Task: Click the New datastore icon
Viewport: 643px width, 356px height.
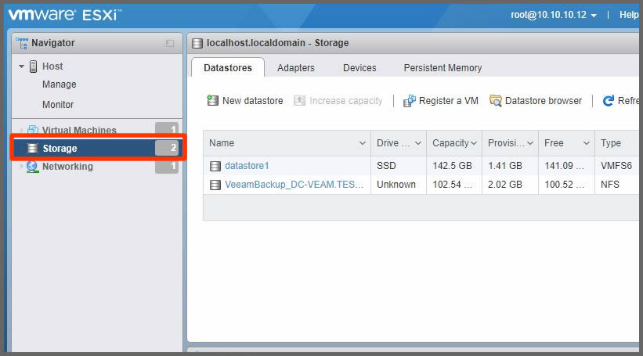Action: click(x=212, y=100)
